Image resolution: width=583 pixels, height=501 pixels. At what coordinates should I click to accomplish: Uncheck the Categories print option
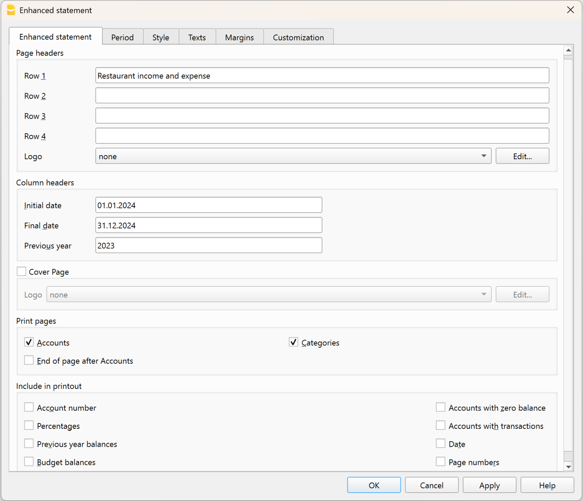(293, 342)
